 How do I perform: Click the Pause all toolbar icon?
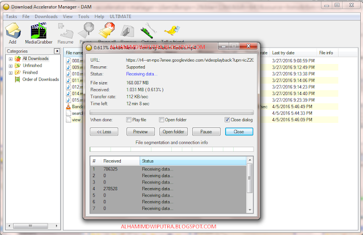(107, 31)
